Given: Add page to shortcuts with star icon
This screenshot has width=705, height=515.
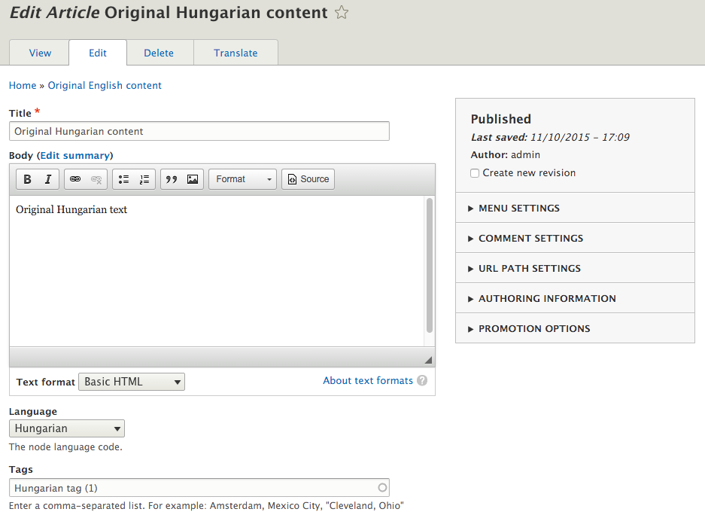Looking at the screenshot, I should tap(342, 13).
